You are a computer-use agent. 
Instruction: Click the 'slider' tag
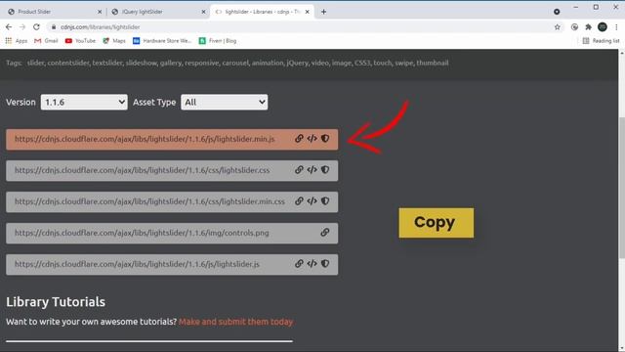click(x=35, y=63)
